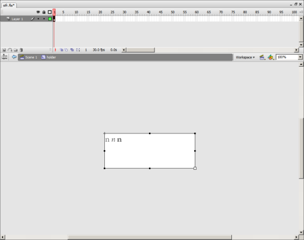Click the Hide Timeline icon
304x240 pixels.
[x=4, y=57]
